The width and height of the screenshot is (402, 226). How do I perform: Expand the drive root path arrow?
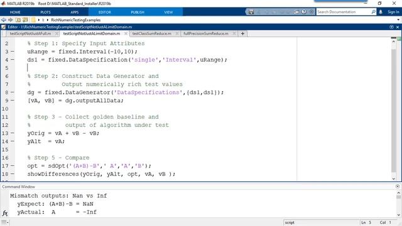tap(39, 19)
